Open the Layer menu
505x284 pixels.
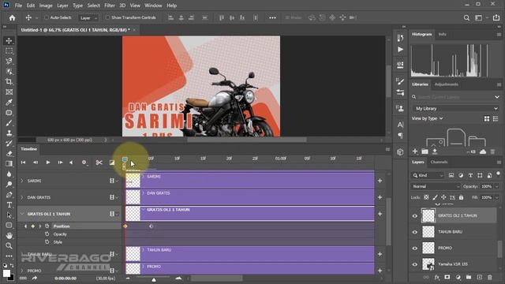pos(62,6)
